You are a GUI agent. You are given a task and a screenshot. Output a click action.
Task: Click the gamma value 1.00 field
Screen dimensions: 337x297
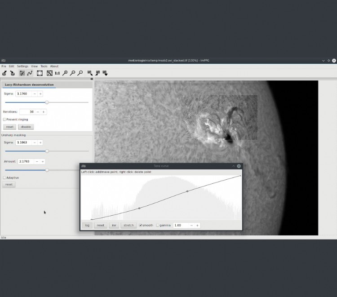pyautogui.click(x=181, y=225)
